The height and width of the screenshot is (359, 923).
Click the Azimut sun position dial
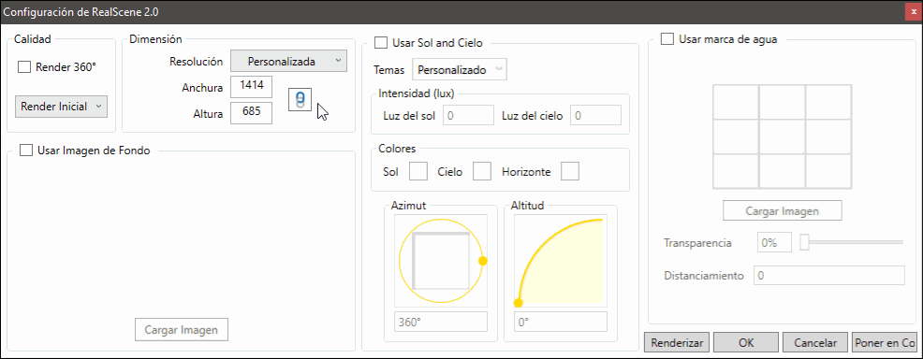point(441,260)
